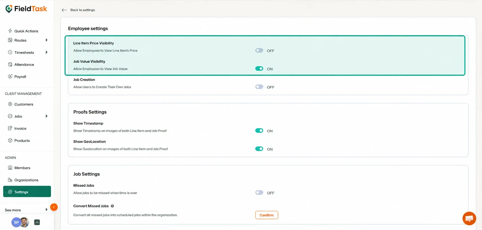Turn off Show GeoLocation toggle
482x230 pixels.
[x=259, y=149]
